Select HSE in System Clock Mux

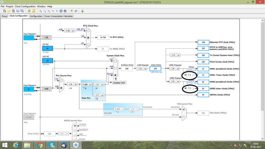point(115,68)
